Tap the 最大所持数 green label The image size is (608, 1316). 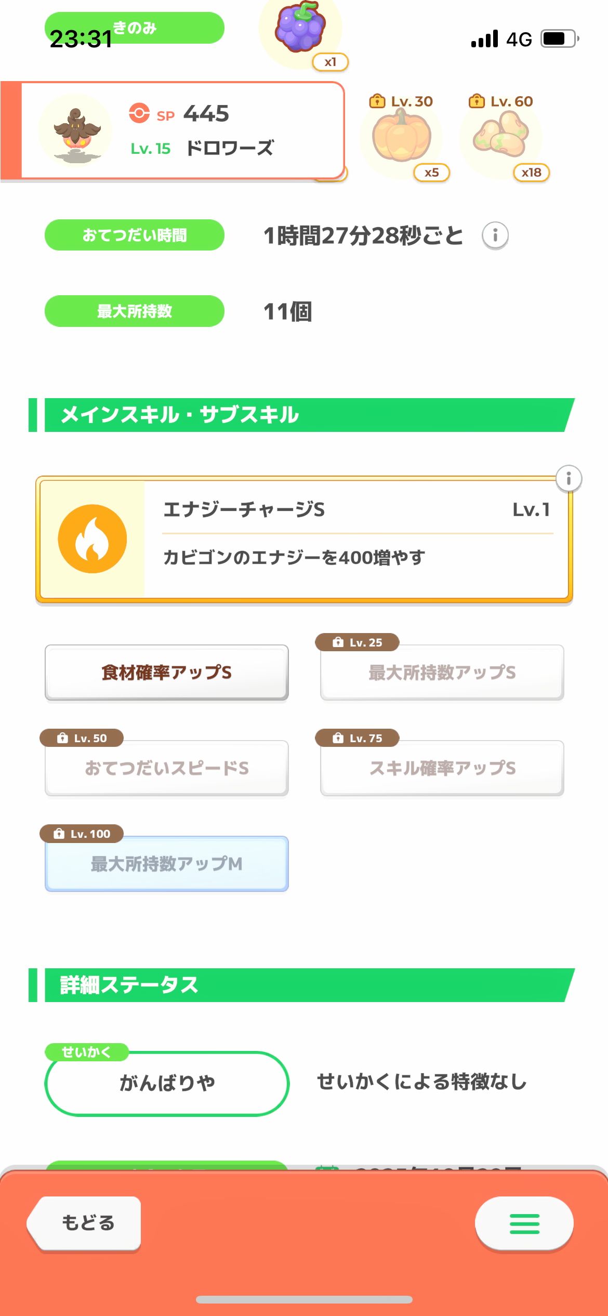pos(134,311)
